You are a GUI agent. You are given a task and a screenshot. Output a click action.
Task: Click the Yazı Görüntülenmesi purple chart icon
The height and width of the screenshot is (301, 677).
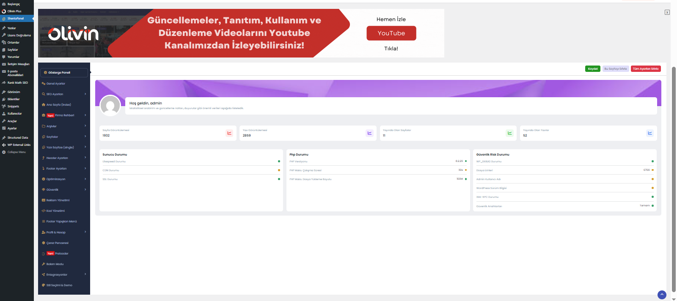369,133
